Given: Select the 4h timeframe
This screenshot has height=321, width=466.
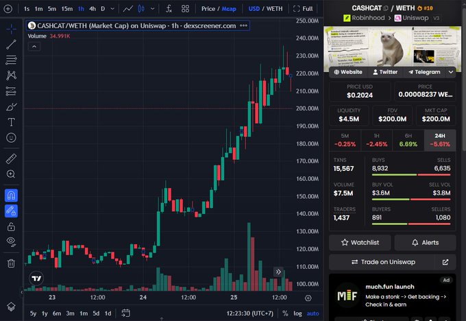Looking at the screenshot, I should tap(93, 9).
